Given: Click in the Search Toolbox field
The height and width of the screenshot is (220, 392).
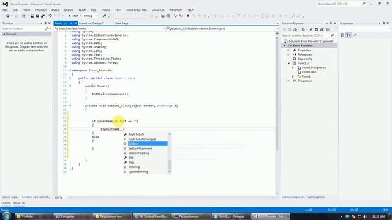Looking at the screenshot, I should (x=24, y=29).
